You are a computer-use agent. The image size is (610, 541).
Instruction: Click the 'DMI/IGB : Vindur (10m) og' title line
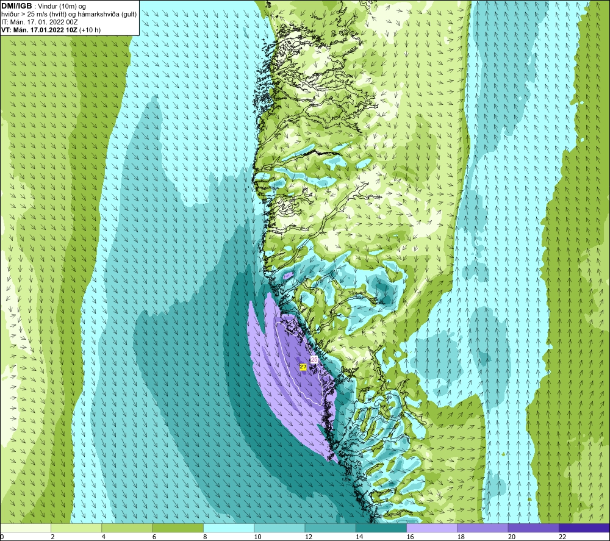[44, 6]
